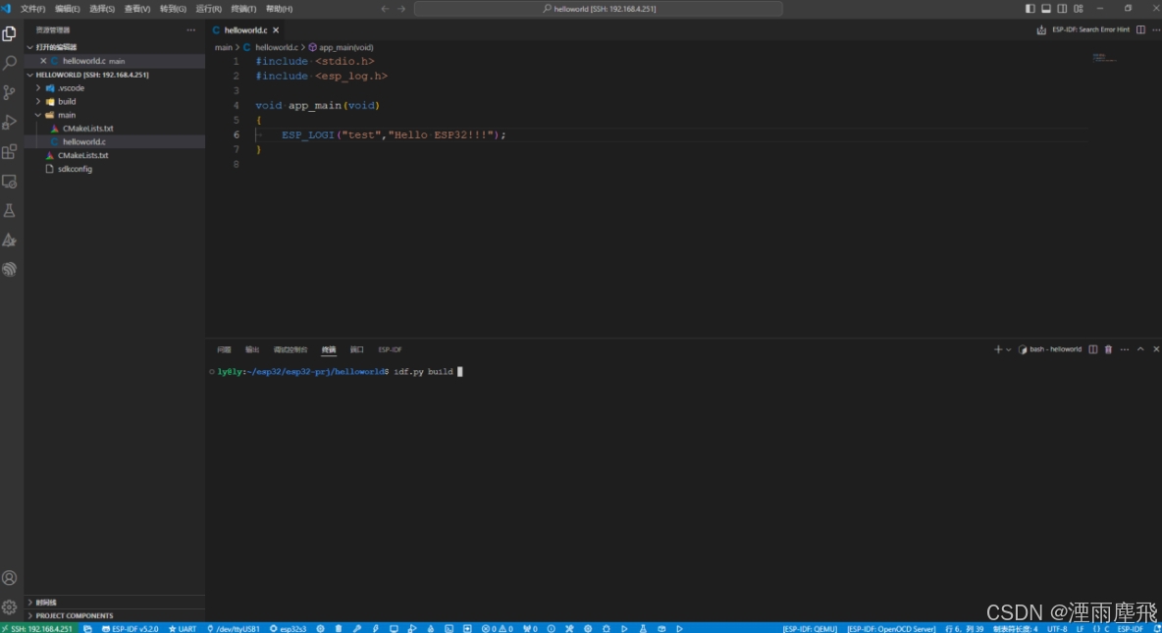Open the Selection menu
The width and height of the screenshot is (1162, 633).
click(102, 9)
